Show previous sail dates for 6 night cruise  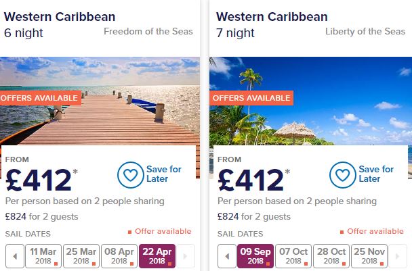tap(15, 256)
